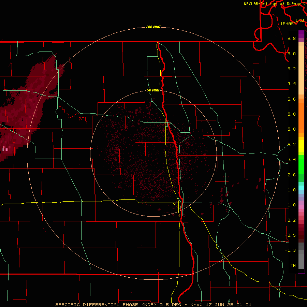Pick the yellow color bar segment
The image size is (307, 307).
[x=301, y=146]
